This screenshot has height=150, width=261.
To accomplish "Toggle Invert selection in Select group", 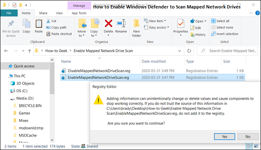I will (x=224, y=34).
